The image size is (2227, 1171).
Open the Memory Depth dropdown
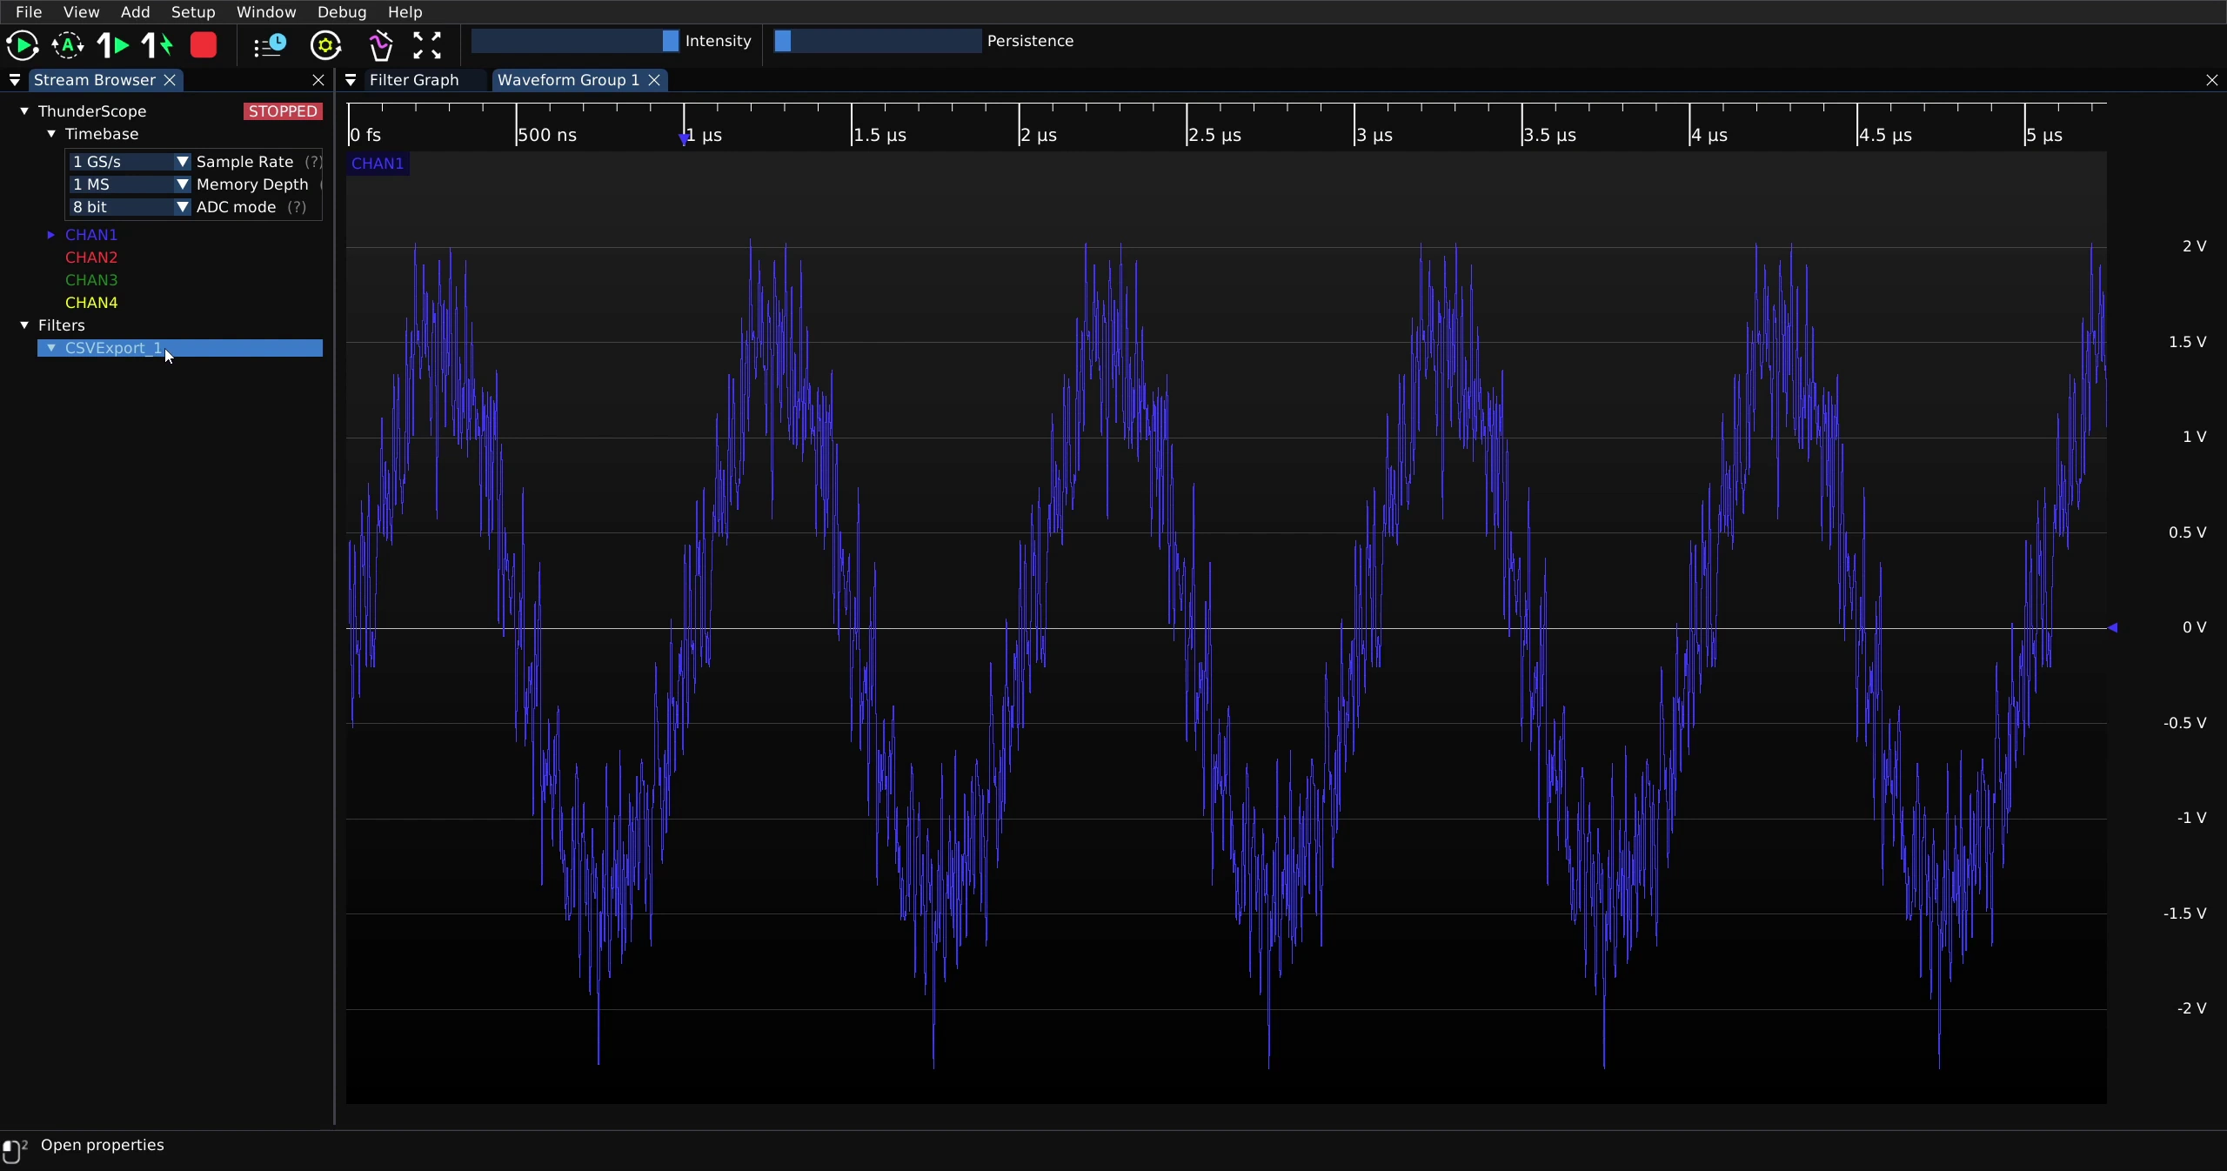click(x=130, y=184)
